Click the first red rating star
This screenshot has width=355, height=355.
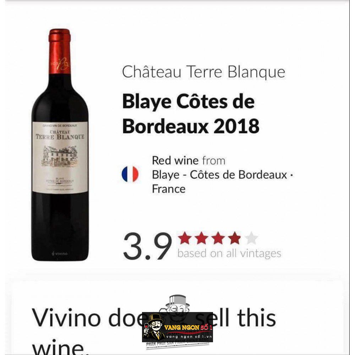[x=185, y=238]
